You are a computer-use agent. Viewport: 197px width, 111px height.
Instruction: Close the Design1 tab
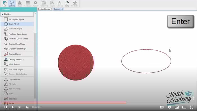pyautogui.click(x=62, y=9)
